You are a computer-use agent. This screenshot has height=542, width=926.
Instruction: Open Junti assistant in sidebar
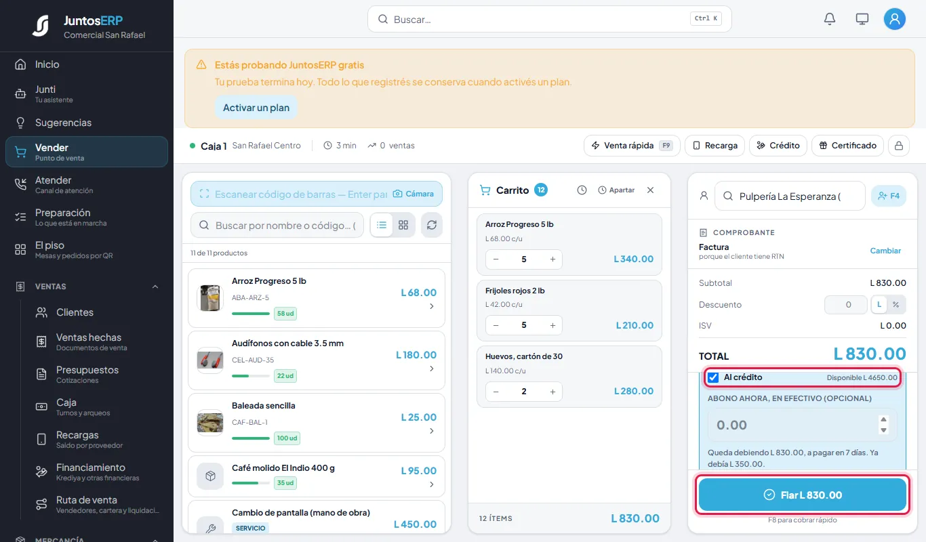coord(87,93)
